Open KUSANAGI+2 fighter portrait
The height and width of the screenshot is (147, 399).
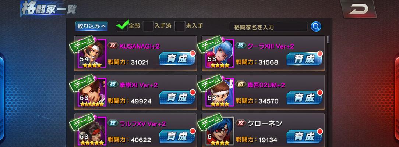[92, 53]
